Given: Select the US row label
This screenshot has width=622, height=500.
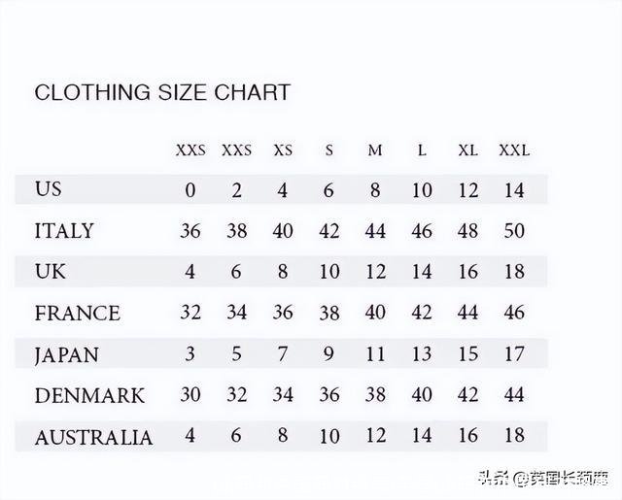Looking at the screenshot, I should point(49,189).
